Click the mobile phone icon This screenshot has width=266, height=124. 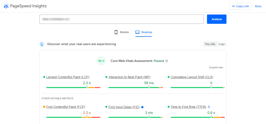point(116,32)
